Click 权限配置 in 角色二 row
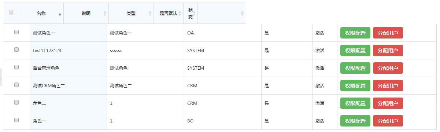Viewport: 440px width, 132px height. click(x=355, y=103)
